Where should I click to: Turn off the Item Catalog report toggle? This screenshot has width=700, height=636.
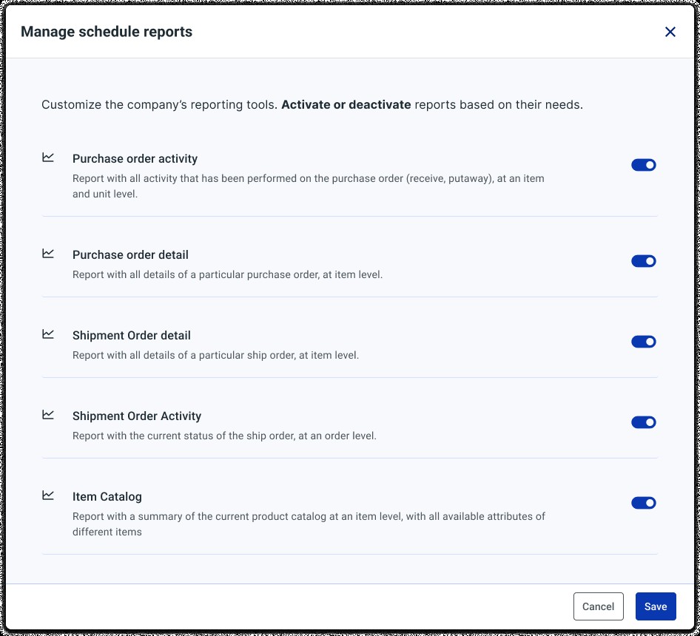coord(643,503)
